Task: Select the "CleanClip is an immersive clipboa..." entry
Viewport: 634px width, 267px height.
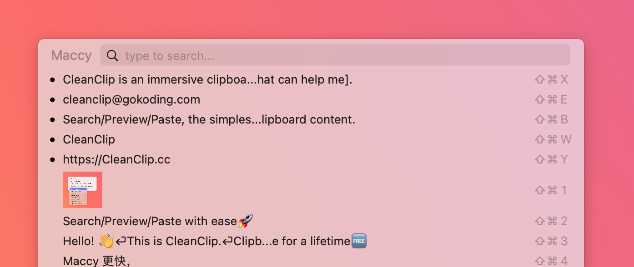Action: point(207,79)
